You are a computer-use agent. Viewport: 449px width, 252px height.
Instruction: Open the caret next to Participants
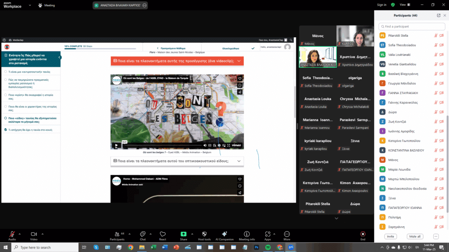click(129, 234)
